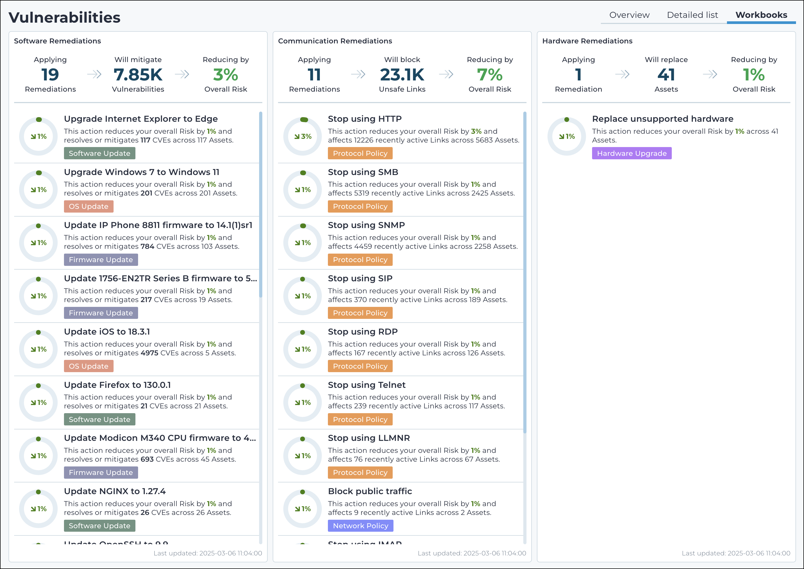Screen dimensions: 804x569
Task: Open the Stop using LLMNR remediation
Action: tap(369, 438)
